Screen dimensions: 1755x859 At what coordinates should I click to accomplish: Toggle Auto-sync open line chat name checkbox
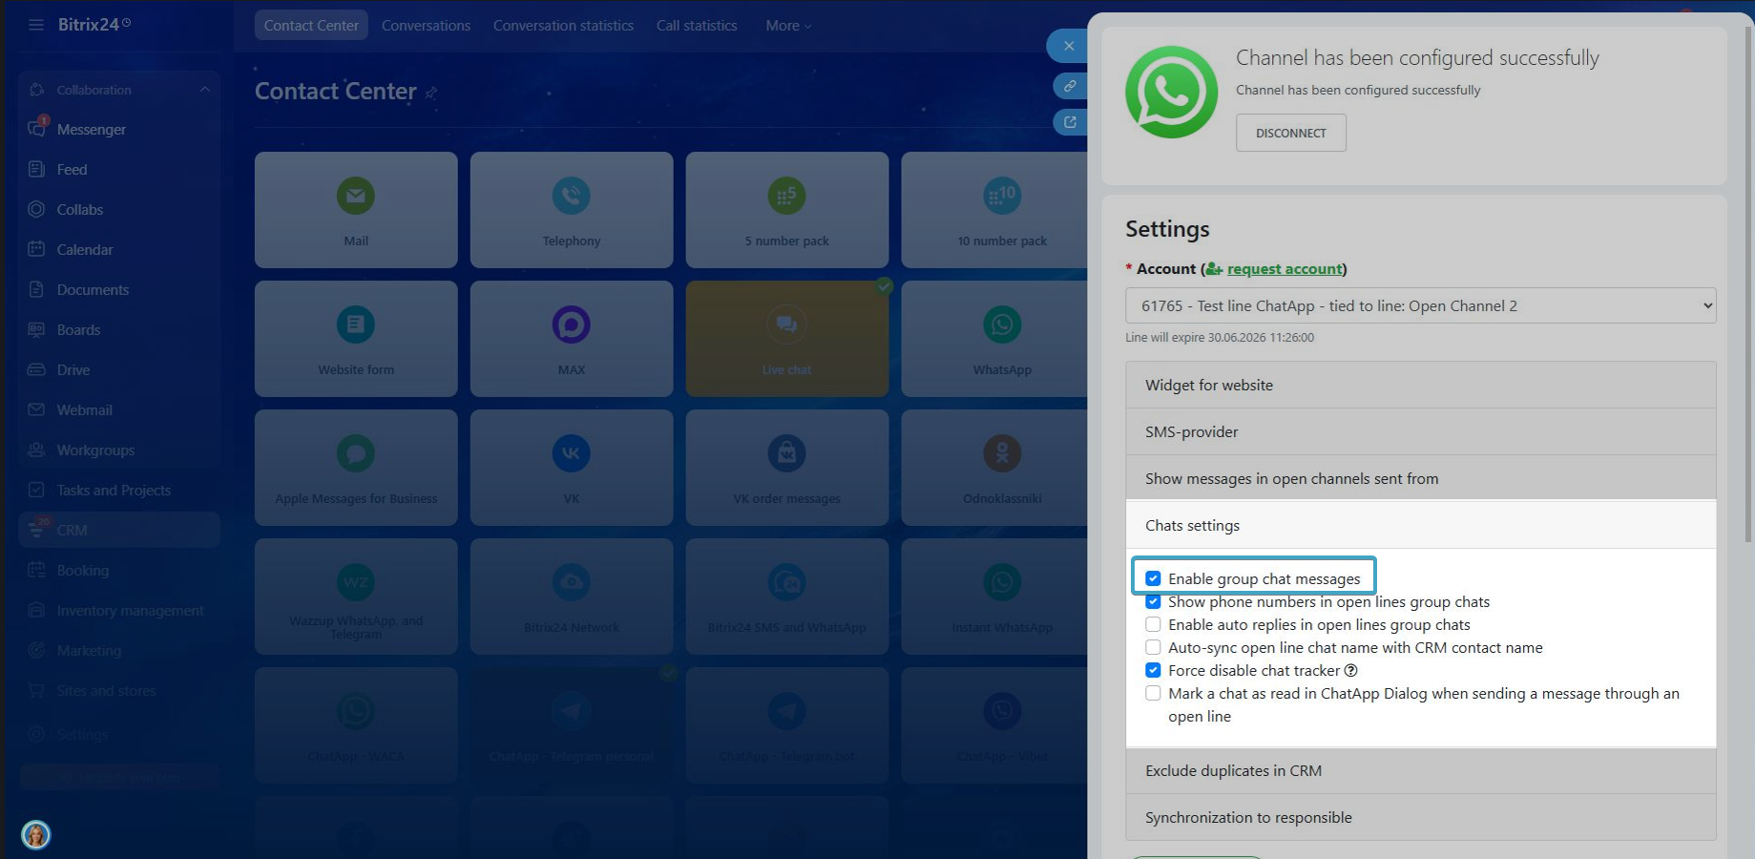pos(1153,648)
